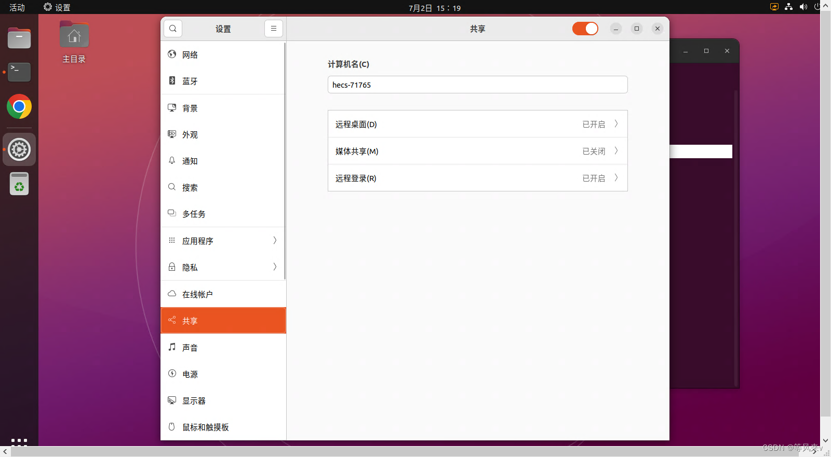831x457 pixels.
Task: Select 声音 in the sidebar
Action: [x=223, y=348]
